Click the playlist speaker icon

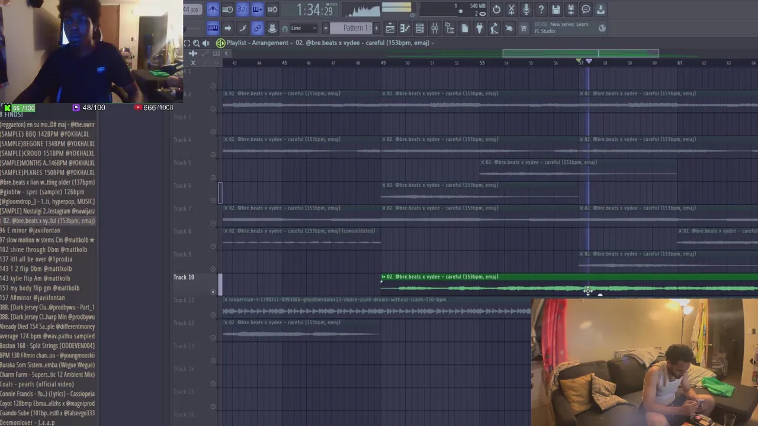coord(206,43)
